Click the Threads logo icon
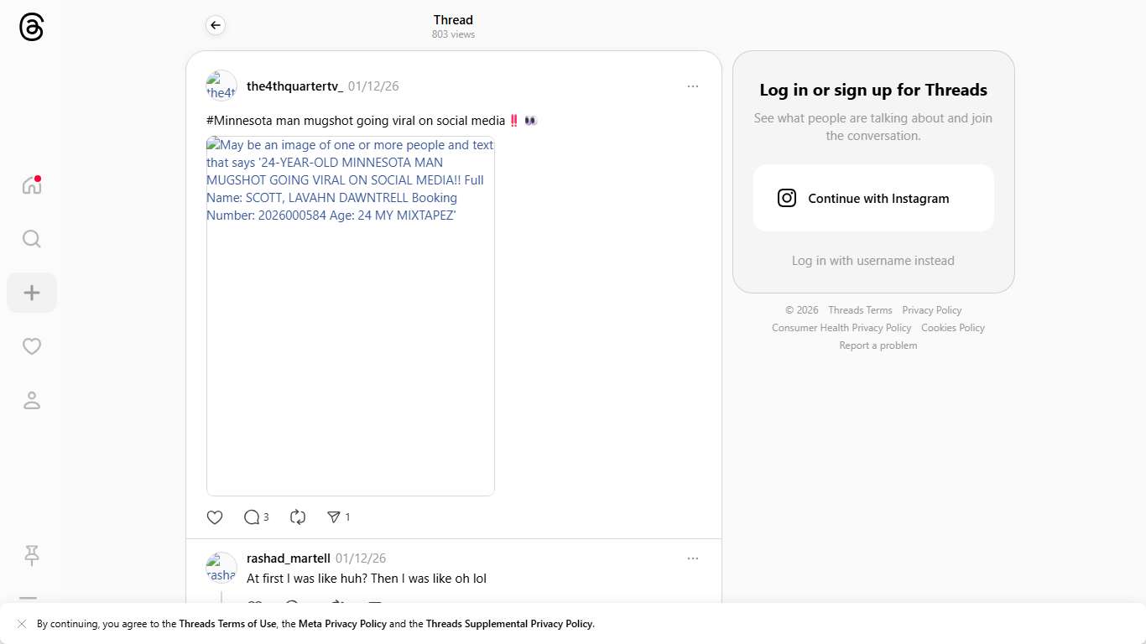Screen dimensions: 1146x644 pyautogui.click(x=31, y=28)
